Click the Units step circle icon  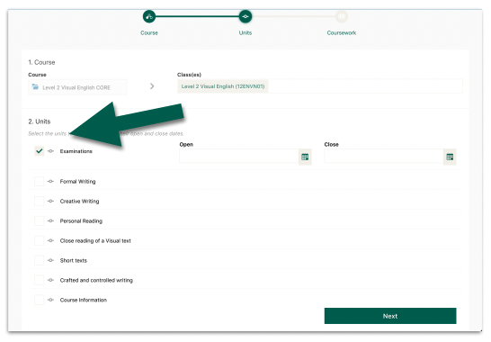tap(245, 16)
